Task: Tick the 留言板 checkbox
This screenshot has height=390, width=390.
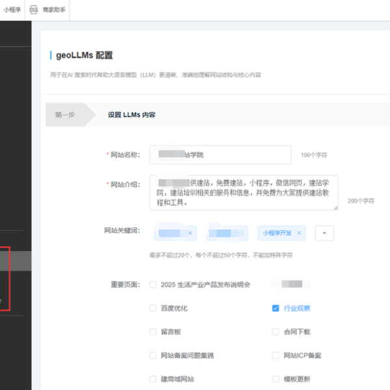Action: click(x=153, y=331)
